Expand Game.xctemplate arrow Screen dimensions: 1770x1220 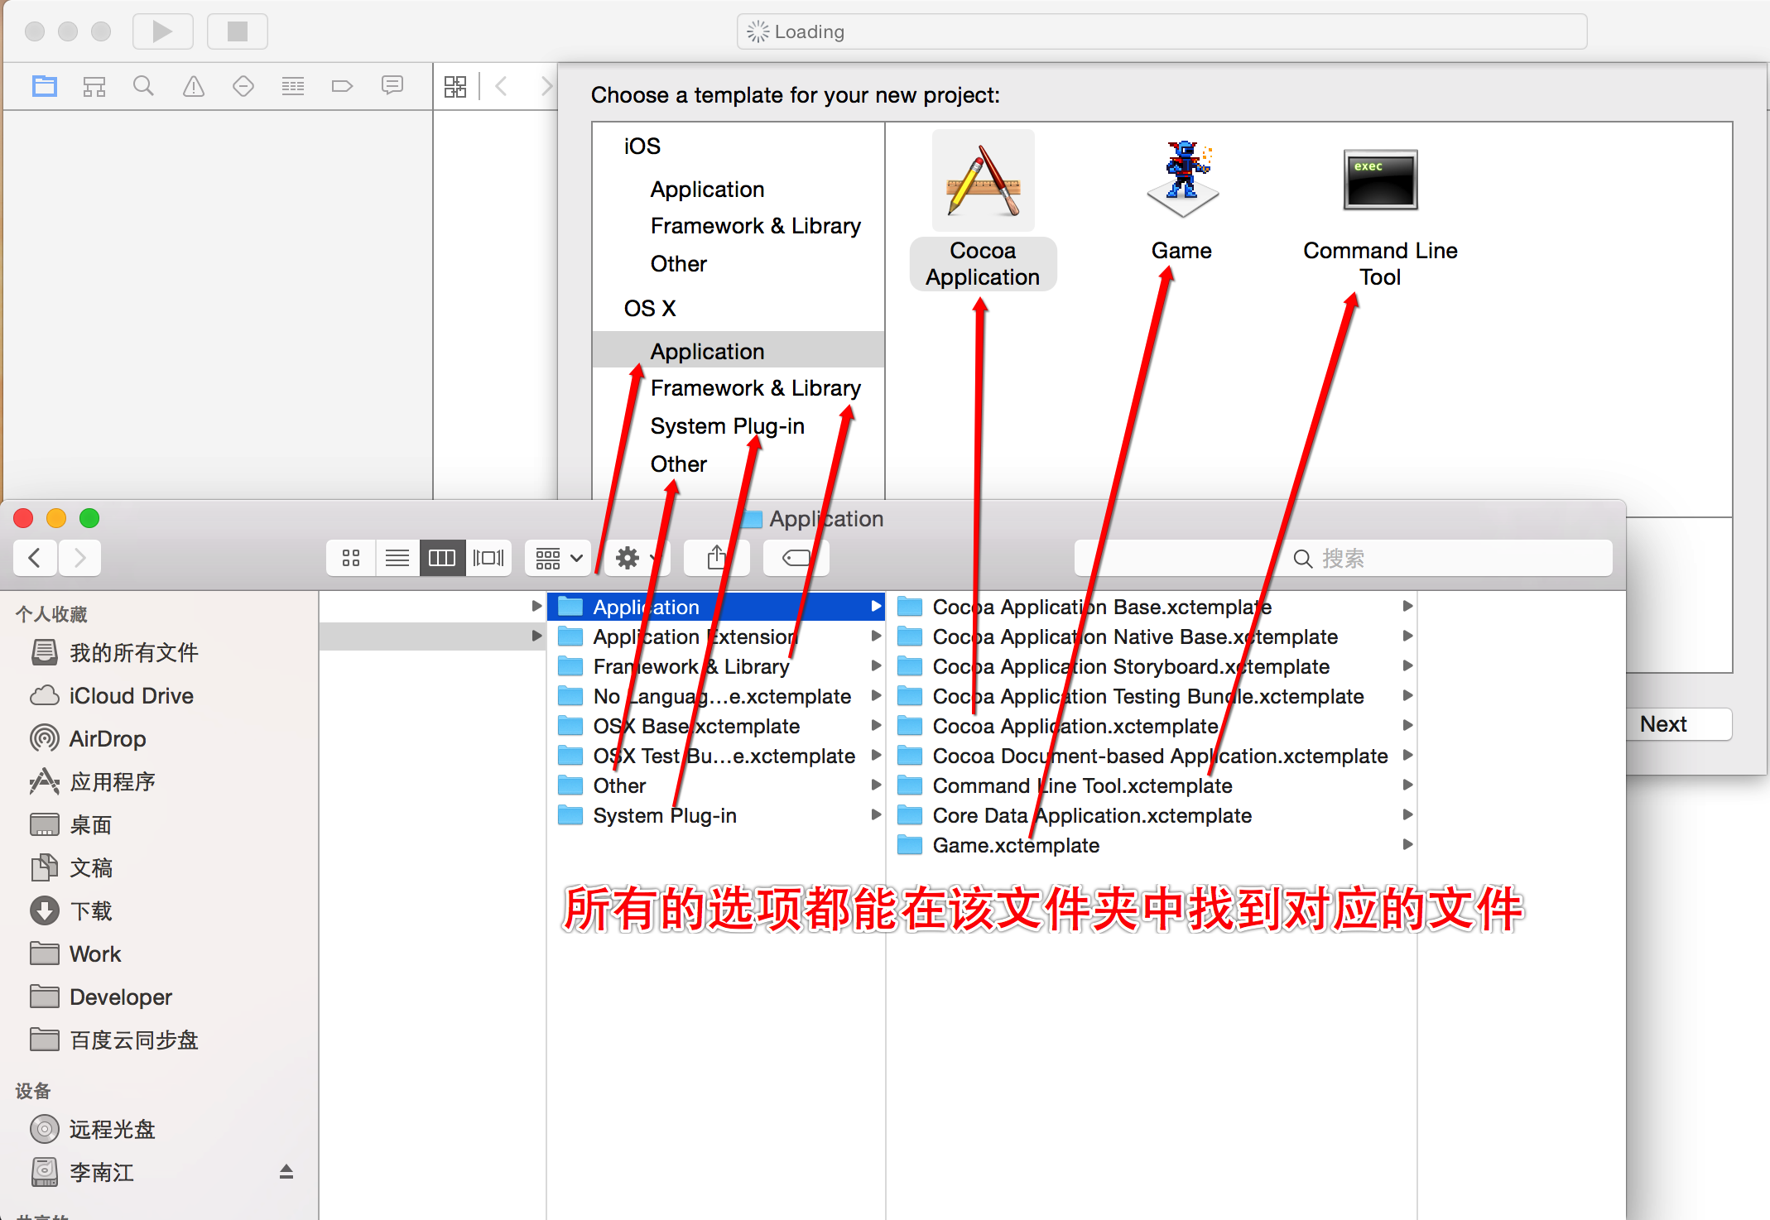coord(1407,844)
